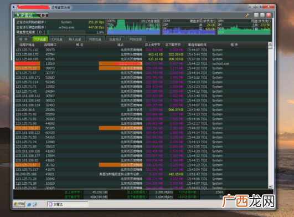Activate IP雷达 taskbar button
294x217 pixels.
click(68, 204)
